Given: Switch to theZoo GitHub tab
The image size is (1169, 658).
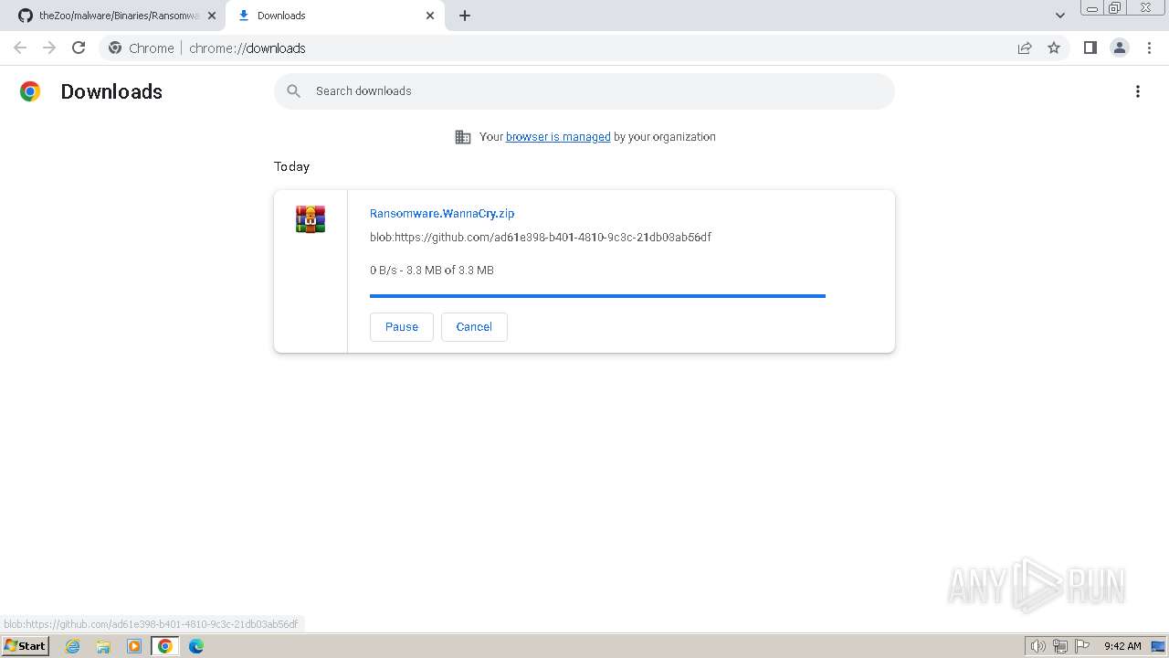Looking at the screenshot, I should click(x=117, y=16).
